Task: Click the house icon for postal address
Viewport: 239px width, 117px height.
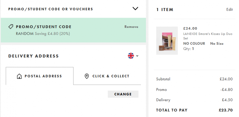Action: click(x=19, y=76)
